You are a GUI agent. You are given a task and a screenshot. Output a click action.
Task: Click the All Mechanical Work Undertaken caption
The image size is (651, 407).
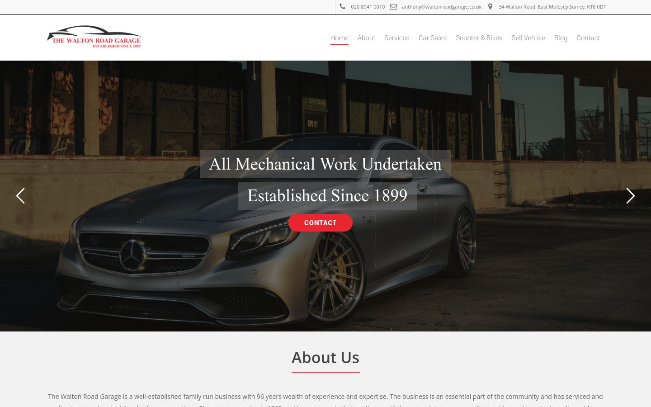(325, 164)
